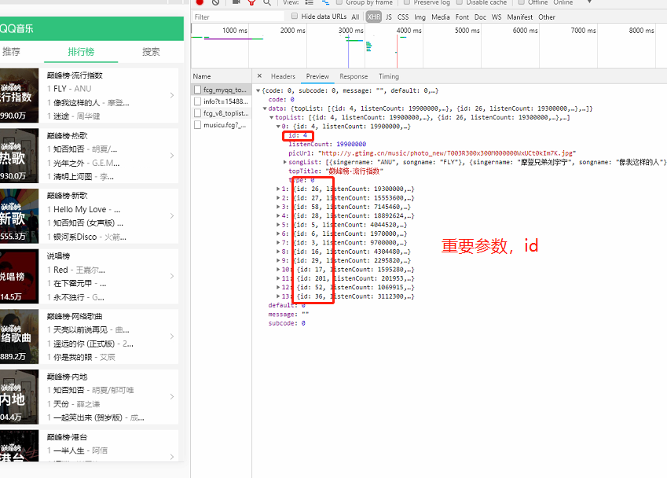Switch to the Preview tab
Screen dimensions: 667x478
coord(317,76)
